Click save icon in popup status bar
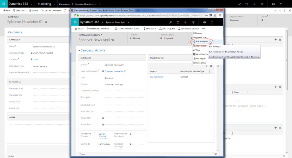 pyautogui.click(x=216, y=154)
